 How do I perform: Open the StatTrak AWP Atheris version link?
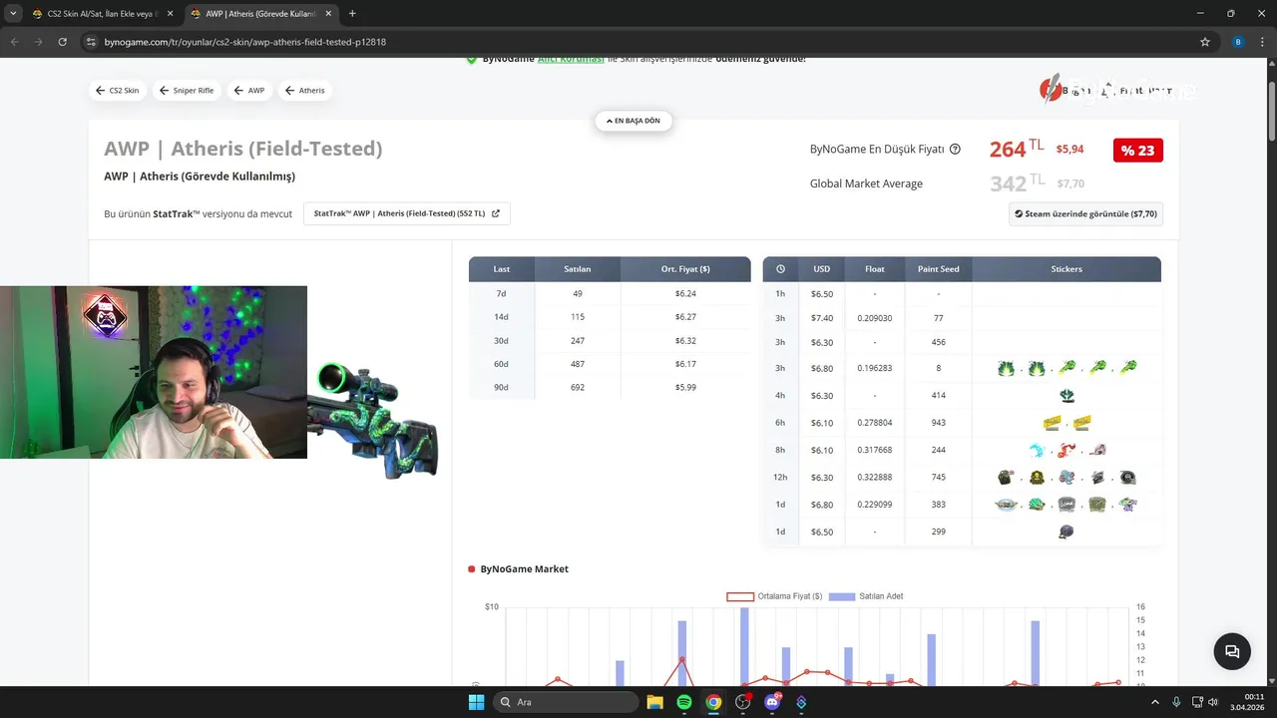406,213
